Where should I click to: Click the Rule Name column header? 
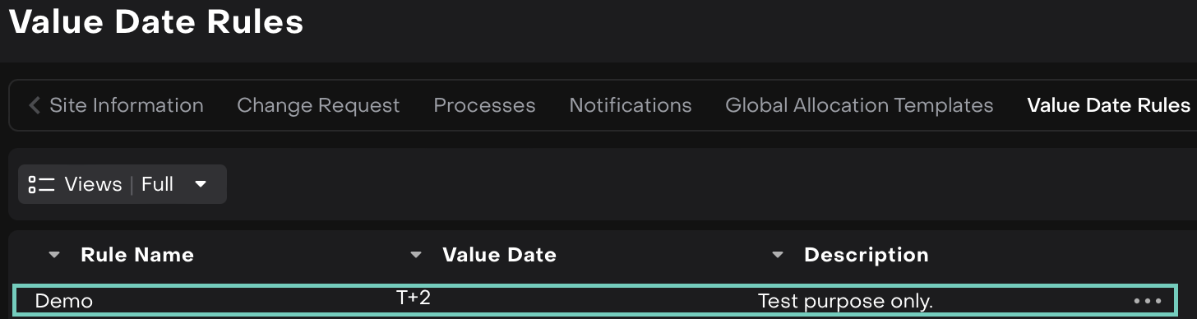(137, 255)
